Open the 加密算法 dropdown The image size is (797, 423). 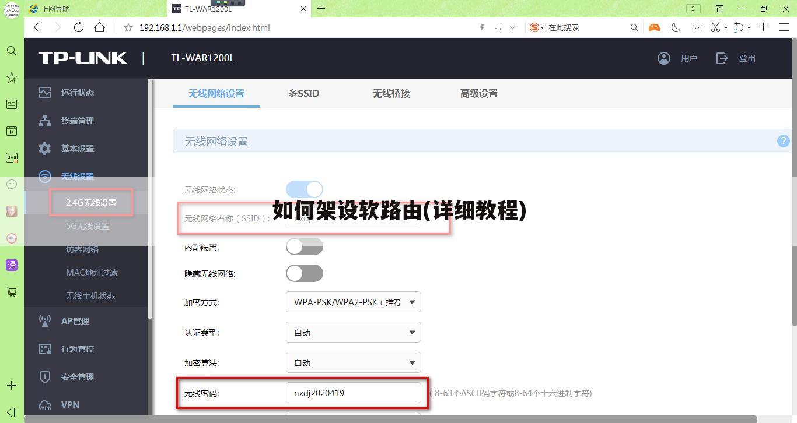coord(353,362)
